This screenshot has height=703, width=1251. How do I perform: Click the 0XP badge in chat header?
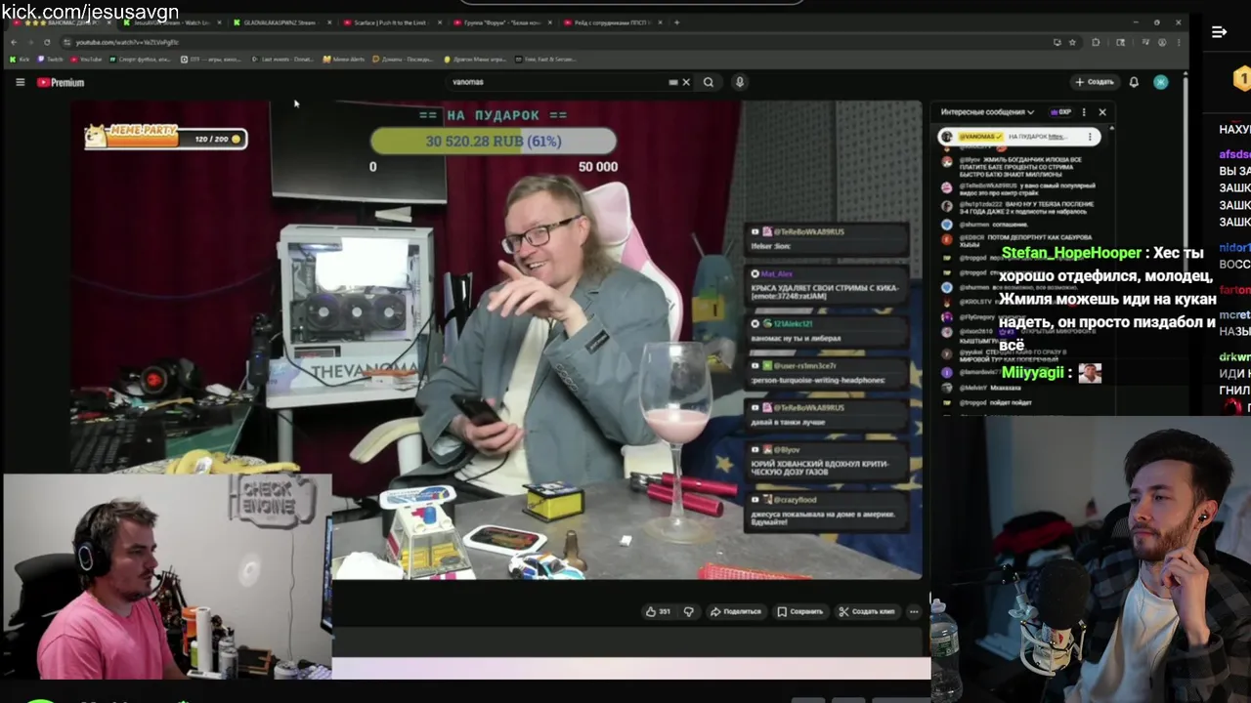1060,112
